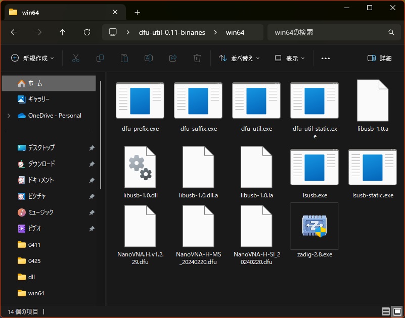Open the 並べ替え sort dropdown
Image resolution: width=405 pixels, height=318 pixels.
point(239,58)
